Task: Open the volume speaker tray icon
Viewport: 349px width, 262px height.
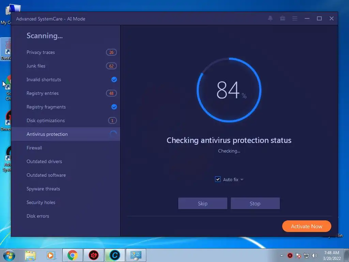Action: (315, 256)
